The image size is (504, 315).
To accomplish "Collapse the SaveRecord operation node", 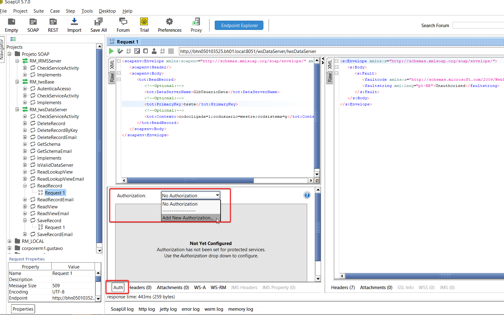I will tap(25, 220).
